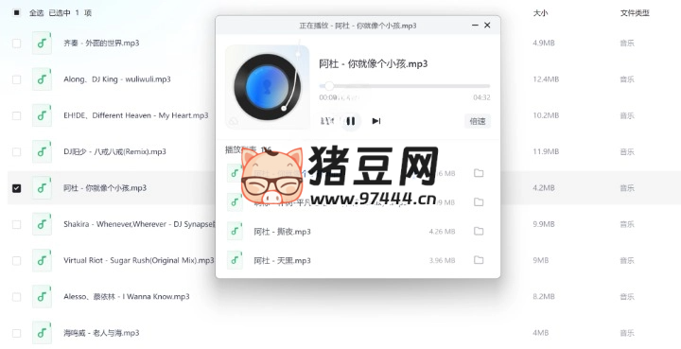This screenshot has height=349, width=681.
Task: Click file name Alesso、蔡依林 - I Wanna Know.mp3
Action: pyautogui.click(x=127, y=296)
